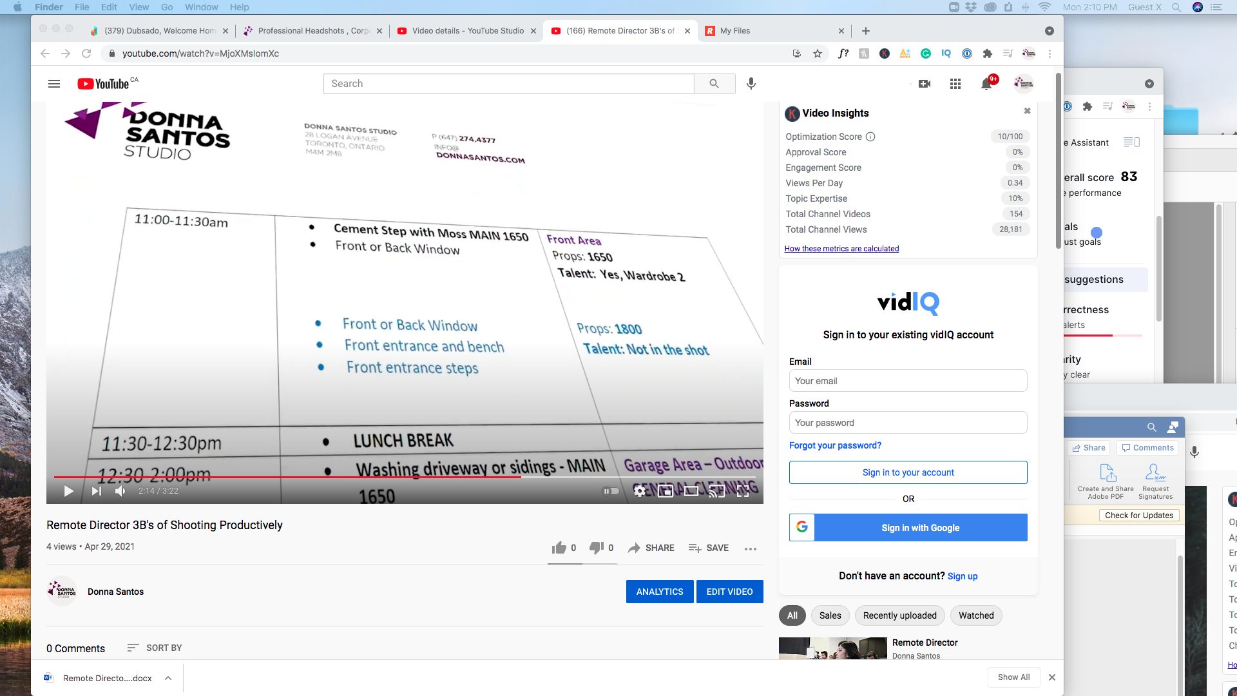
Task: Open Chrome extensions puzzle icon
Action: pyautogui.click(x=988, y=53)
